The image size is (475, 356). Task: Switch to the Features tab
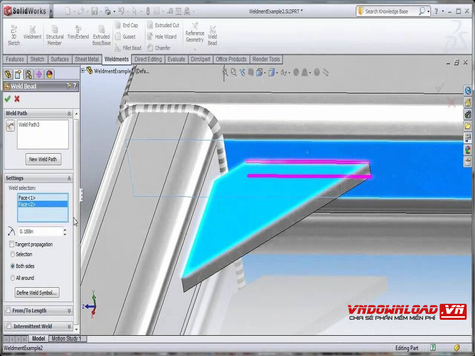[x=14, y=59]
